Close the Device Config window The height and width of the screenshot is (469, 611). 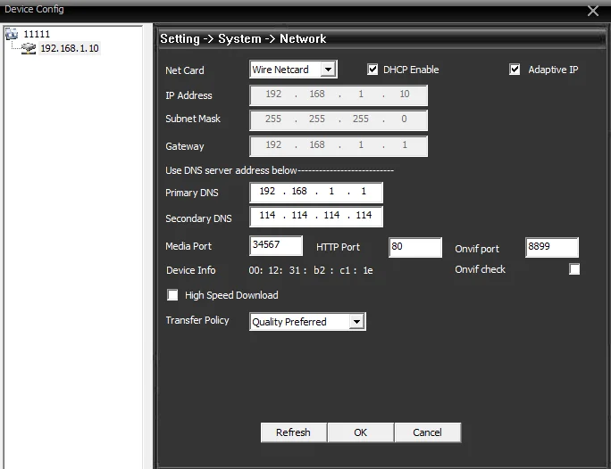[592, 11]
